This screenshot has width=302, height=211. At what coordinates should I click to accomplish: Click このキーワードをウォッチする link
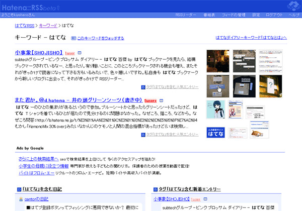click(x=101, y=38)
